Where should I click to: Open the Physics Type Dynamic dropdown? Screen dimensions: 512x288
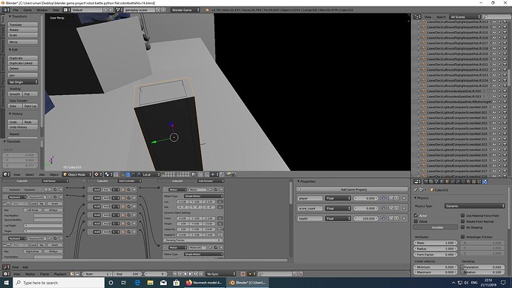tap(474, 206)
